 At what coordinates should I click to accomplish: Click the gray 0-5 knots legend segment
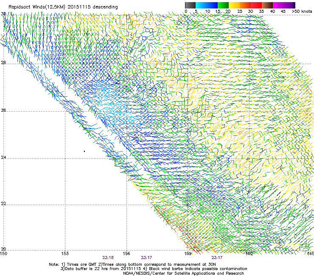pos(190,5)
